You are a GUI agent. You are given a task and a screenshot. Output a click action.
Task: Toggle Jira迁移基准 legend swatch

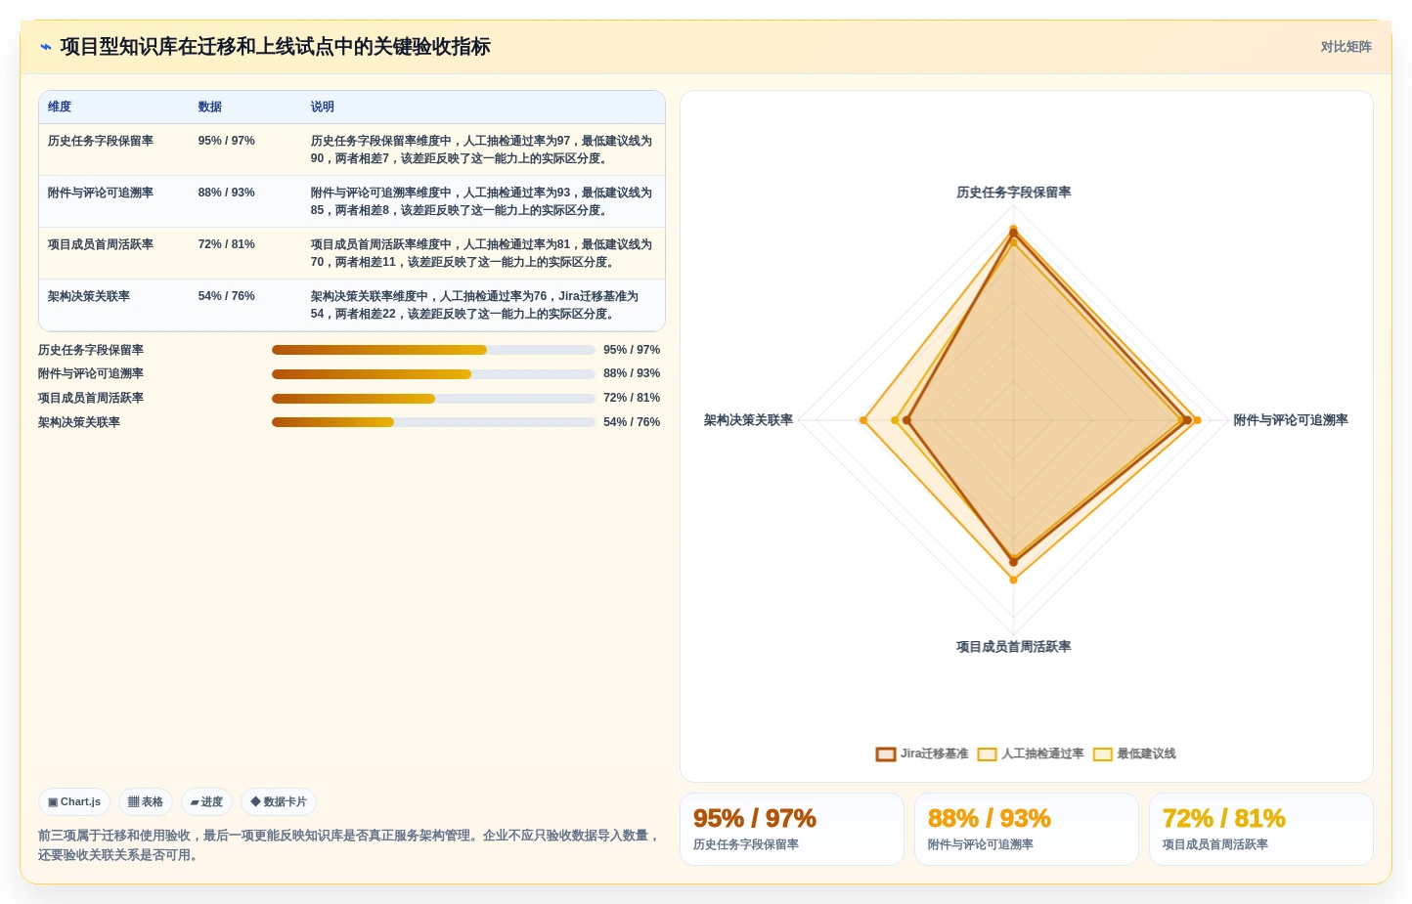pyautogui.click(x=886, y=754)
